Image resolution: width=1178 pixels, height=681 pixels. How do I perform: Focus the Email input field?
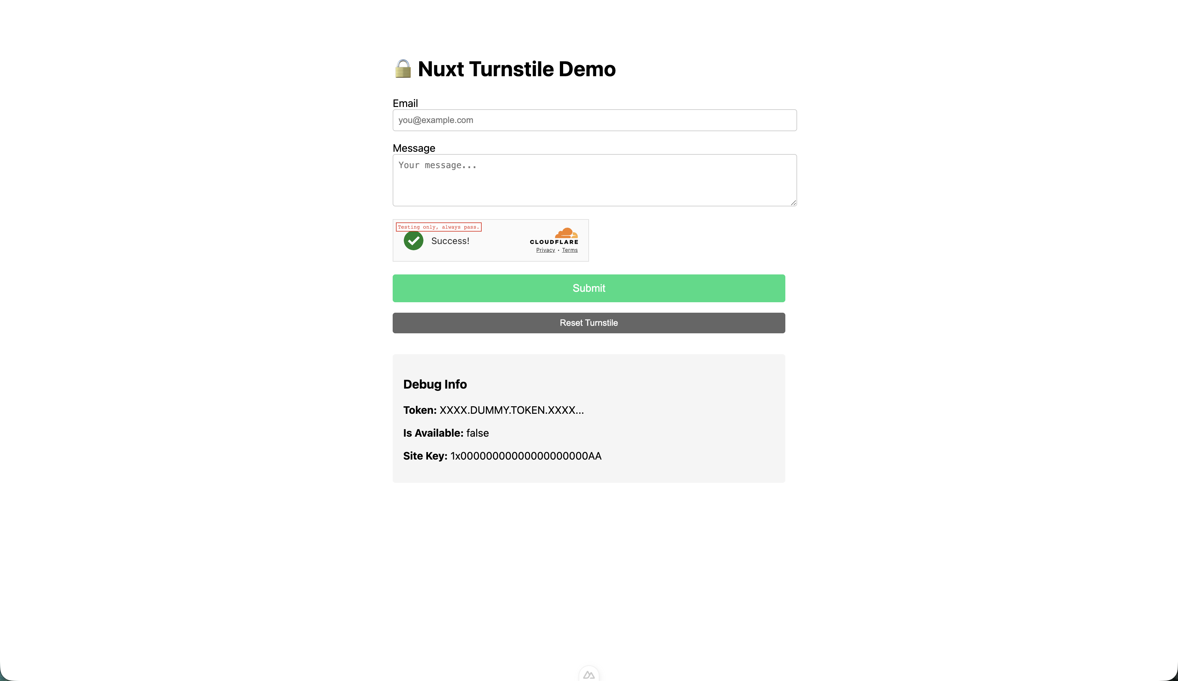[594, 120]
